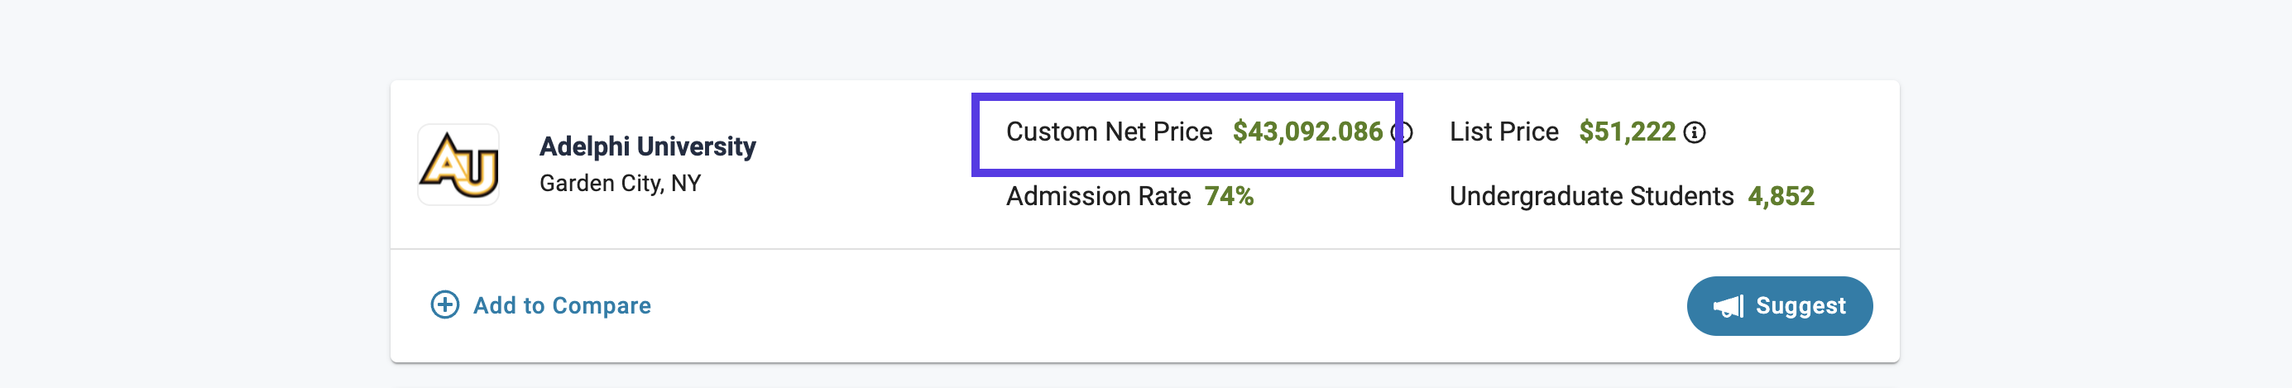Image resolution: width=2292 pixels, height=388 pixels.
Task: Click the megaphone icon on Suggest button
Action: [x=1728, y=307]
